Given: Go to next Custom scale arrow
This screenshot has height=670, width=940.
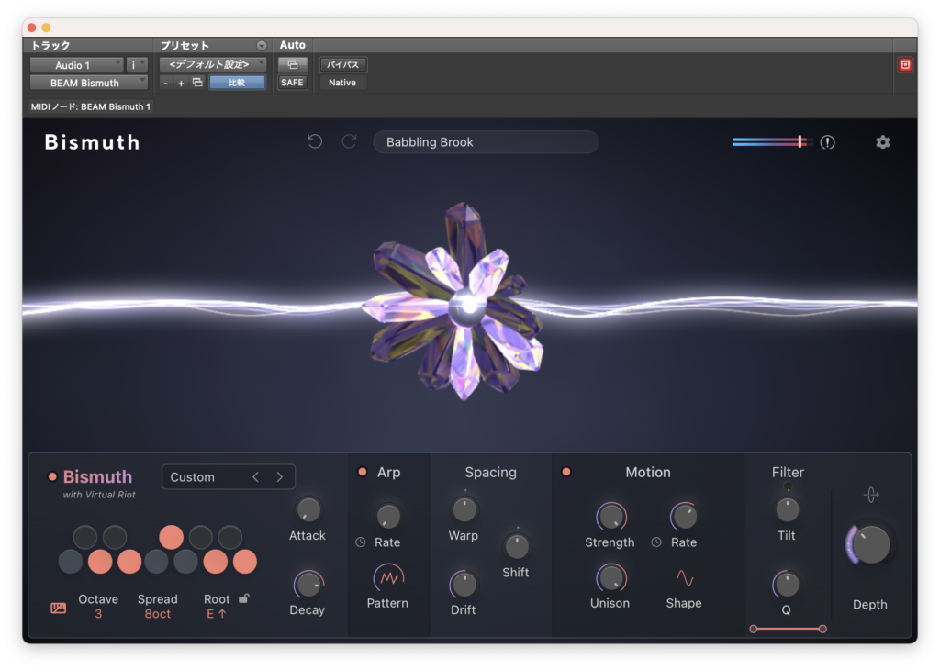Looking at the screenshot, I should click(x=279, y=477).
